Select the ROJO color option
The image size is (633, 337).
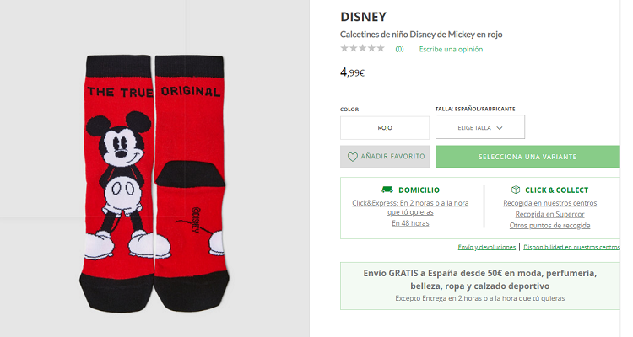tap(385, 127)
